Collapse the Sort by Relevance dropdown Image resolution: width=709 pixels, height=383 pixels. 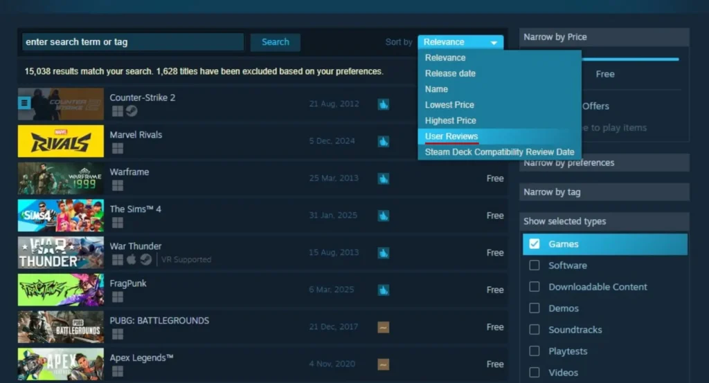[460, 42]
